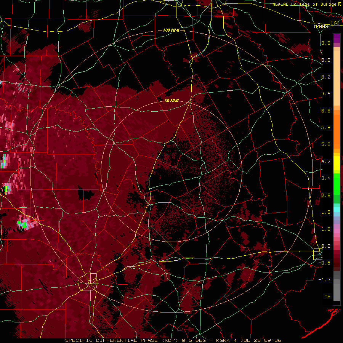The height and width of the screenshot is (343, 343).
Task: Click the 9.0 value on the scale
Action: click(x=326, y=60)
